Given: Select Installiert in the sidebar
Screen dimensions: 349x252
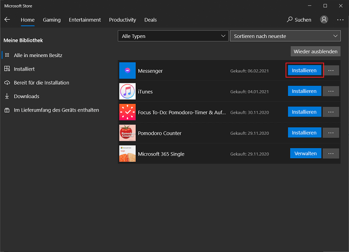Looking at the screenshot, I should [24, 69].
